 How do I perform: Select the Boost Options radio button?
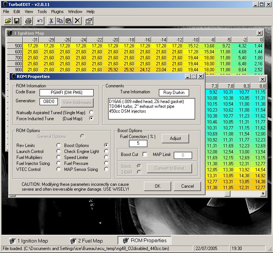point(106,145)
